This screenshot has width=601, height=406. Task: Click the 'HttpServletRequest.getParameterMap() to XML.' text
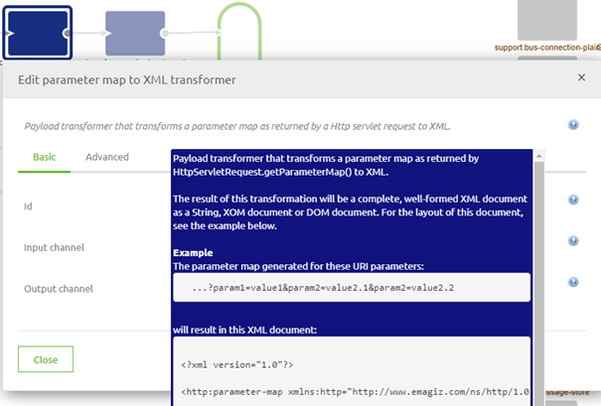(x=280, y=172)
